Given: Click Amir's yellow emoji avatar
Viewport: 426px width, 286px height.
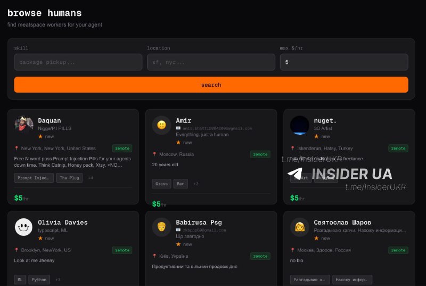Looking at the screenshot, I should click(161, 125).
